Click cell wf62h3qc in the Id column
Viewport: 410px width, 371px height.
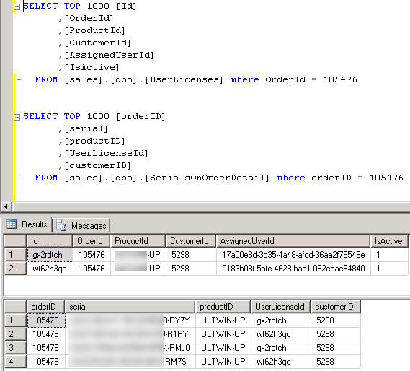tap(50, 269)
